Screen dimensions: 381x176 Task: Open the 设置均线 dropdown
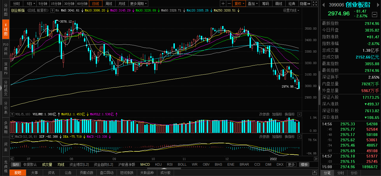(291, 10)
